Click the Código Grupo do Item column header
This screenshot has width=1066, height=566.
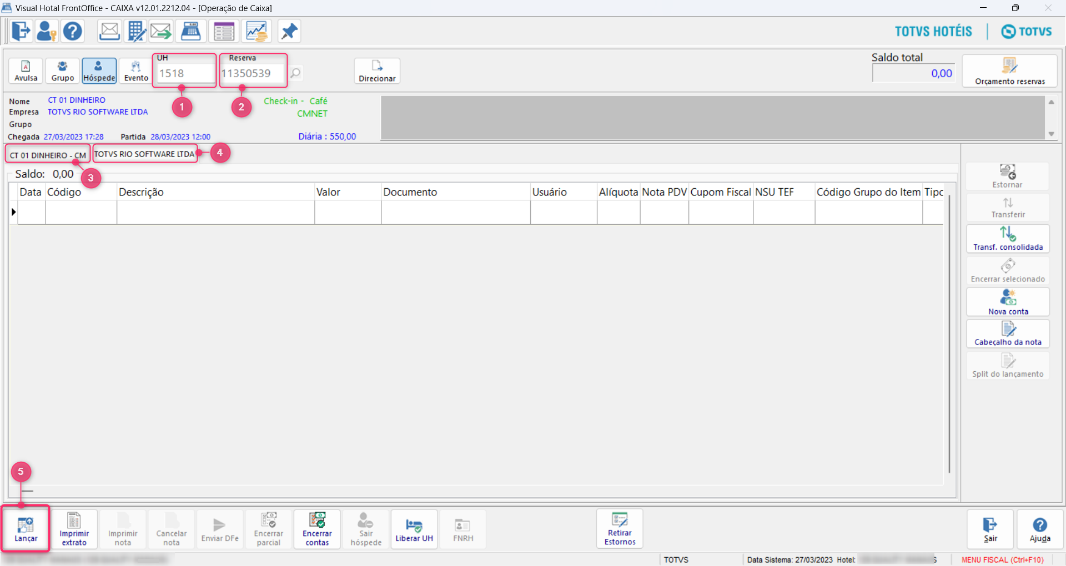coord(869,192)
